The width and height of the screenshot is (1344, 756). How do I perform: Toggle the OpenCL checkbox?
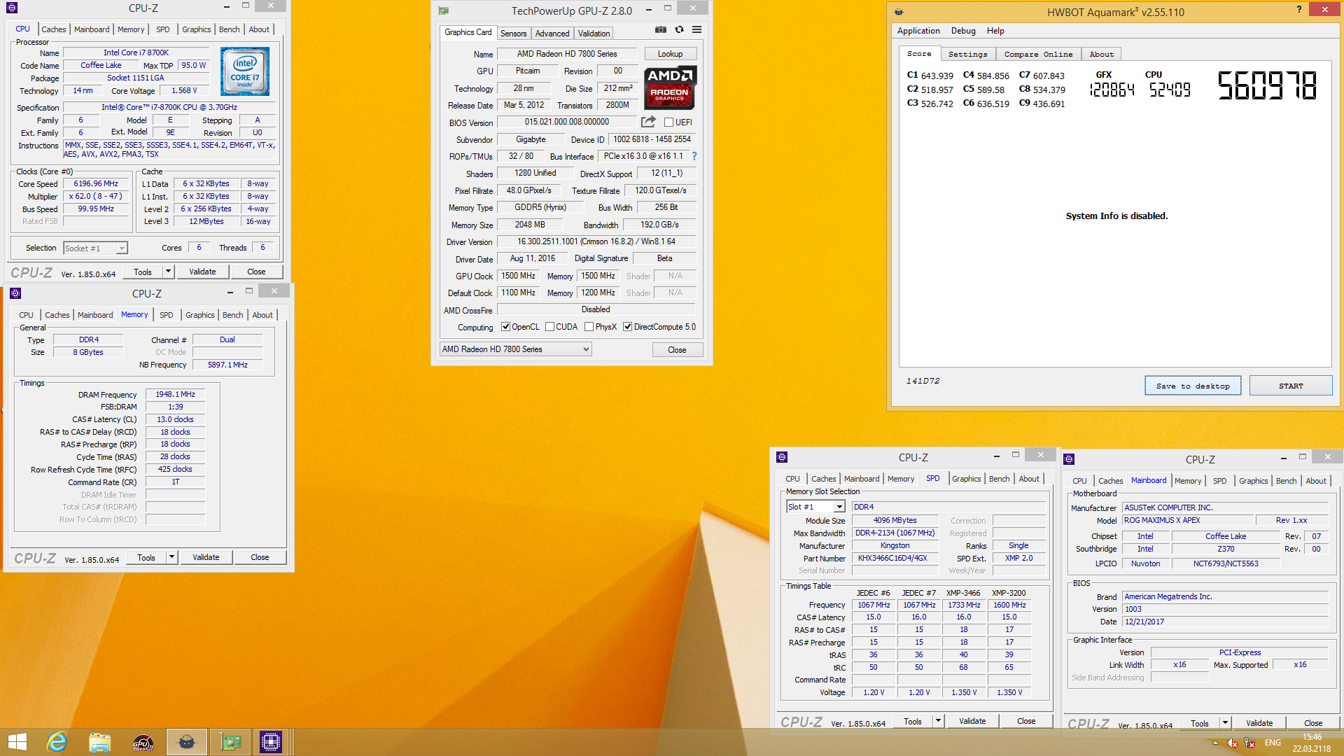click(505, 327)
